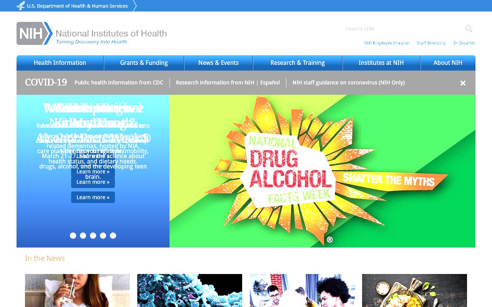Select the fourth carousel slide dot
The width and height of the screenshot is (492, 307).
(x=103, y=236)
